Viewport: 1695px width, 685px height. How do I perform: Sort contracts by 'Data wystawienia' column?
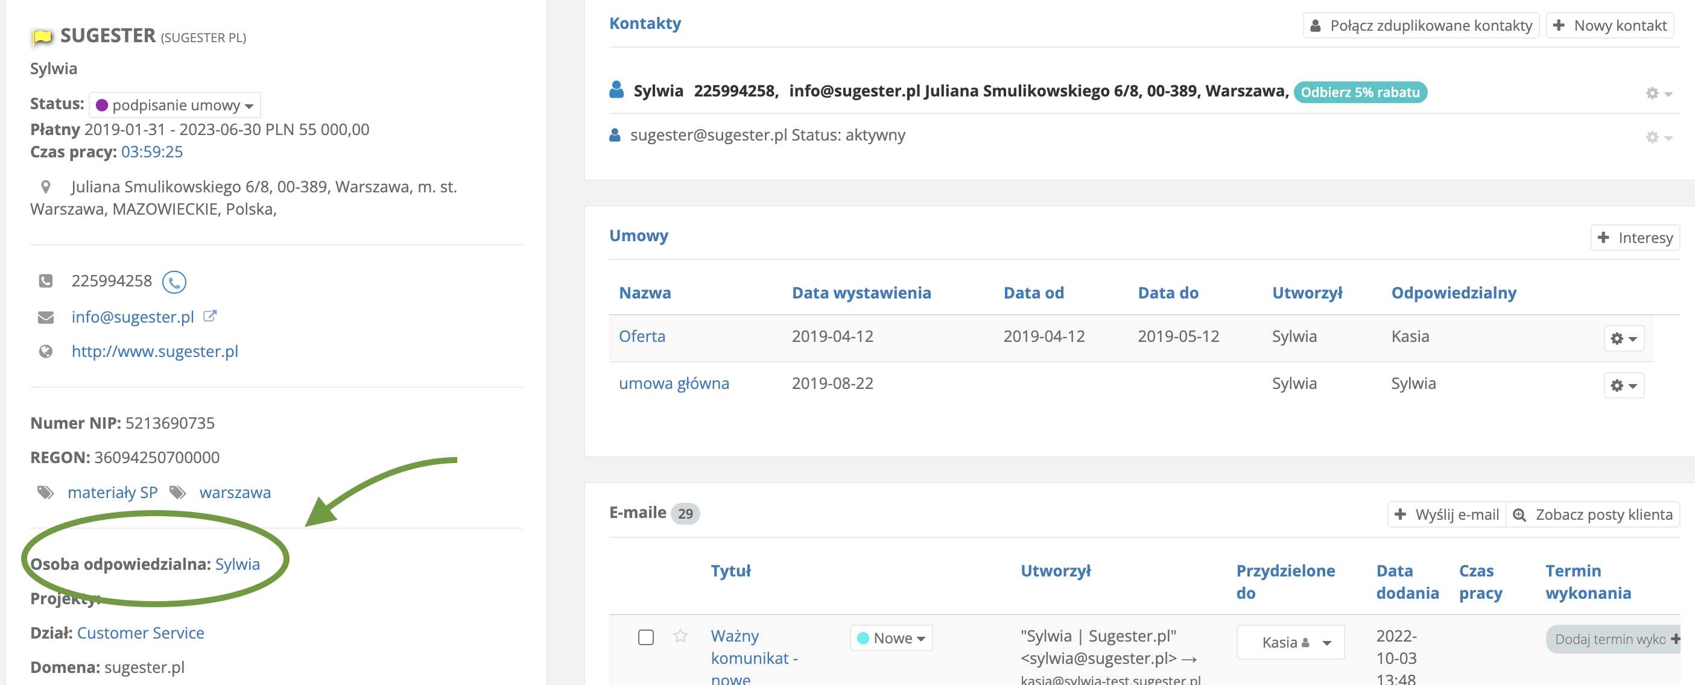(x=861, y=293)
